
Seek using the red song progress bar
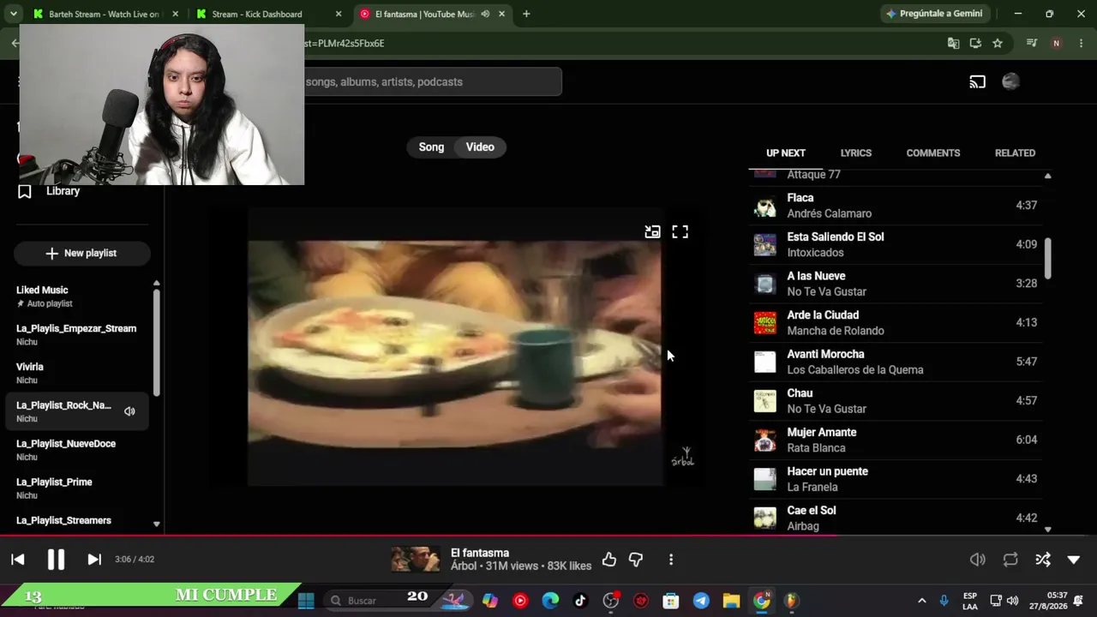[x=548, y=536]
